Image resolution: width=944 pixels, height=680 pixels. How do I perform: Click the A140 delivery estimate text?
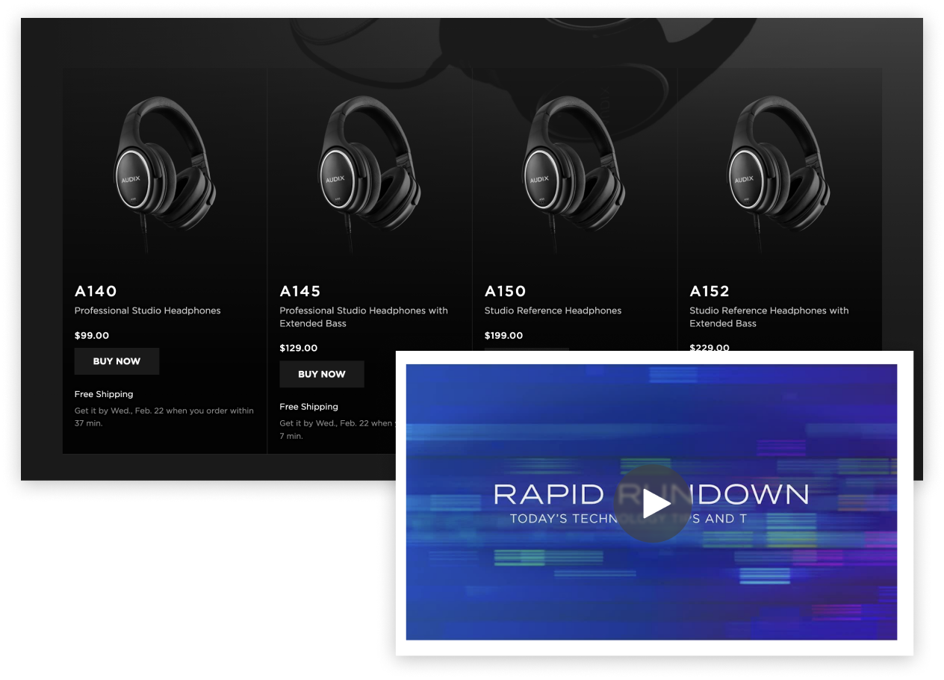pyautogui.click(x=164, y=417)
